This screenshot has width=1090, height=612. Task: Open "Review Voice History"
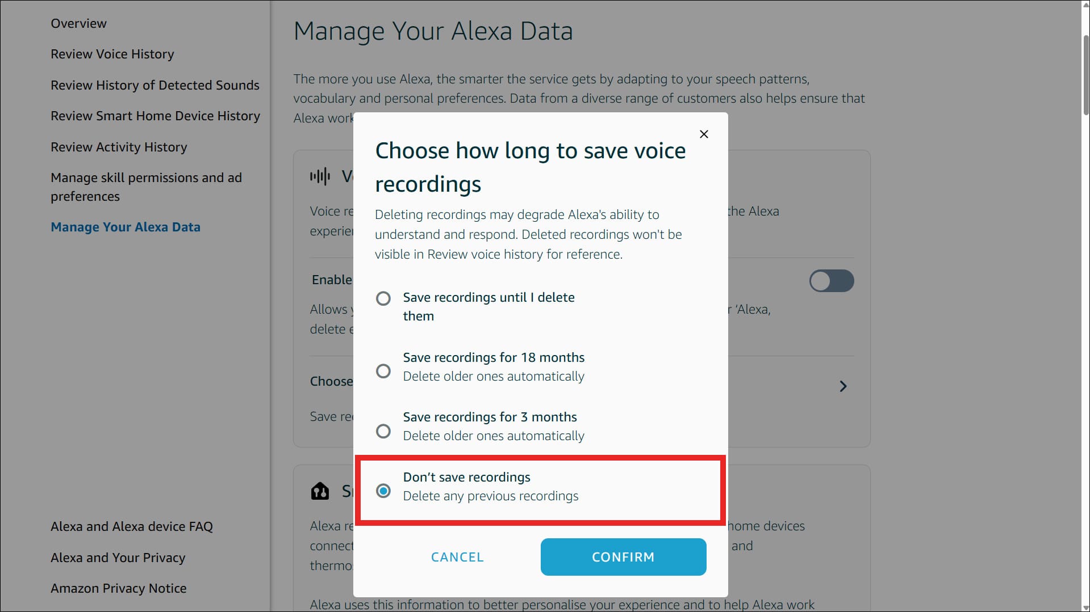point(112,54)
